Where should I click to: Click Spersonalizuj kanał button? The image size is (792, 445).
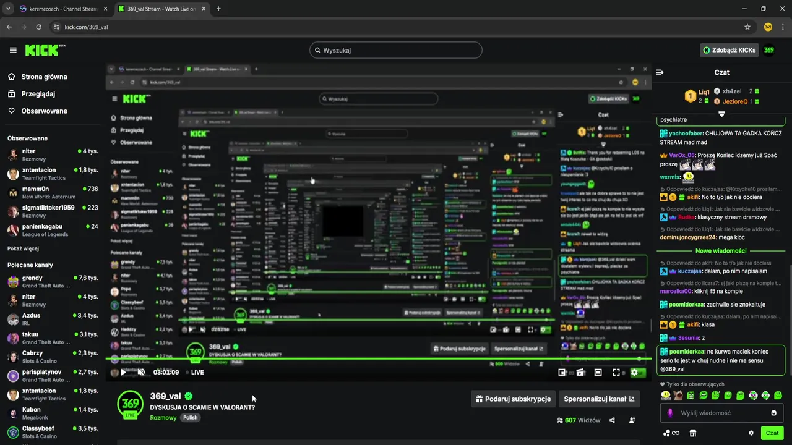(x=599, y=399)
